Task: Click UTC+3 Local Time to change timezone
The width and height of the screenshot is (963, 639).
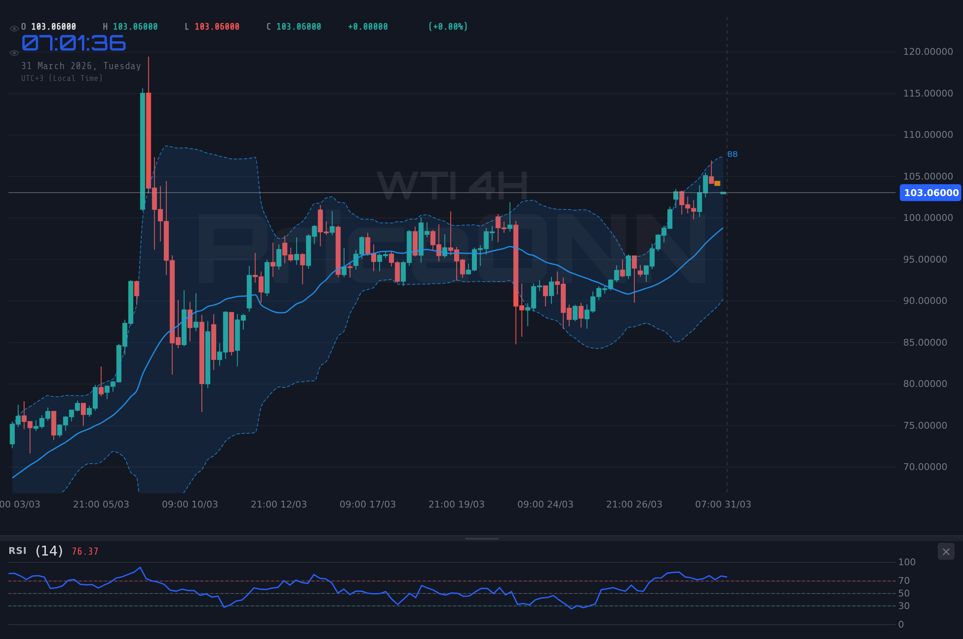Action: coord(62,78)
